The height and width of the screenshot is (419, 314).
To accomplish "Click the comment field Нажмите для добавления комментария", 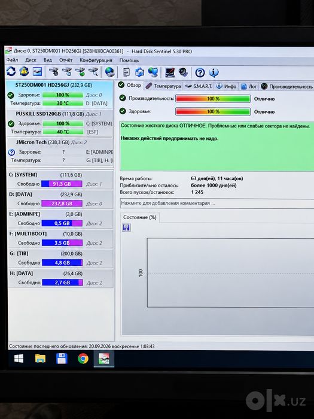I will point(217,203).
